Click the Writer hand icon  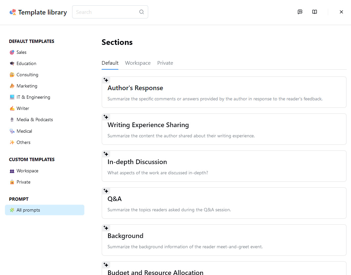[x=12, y=108]
